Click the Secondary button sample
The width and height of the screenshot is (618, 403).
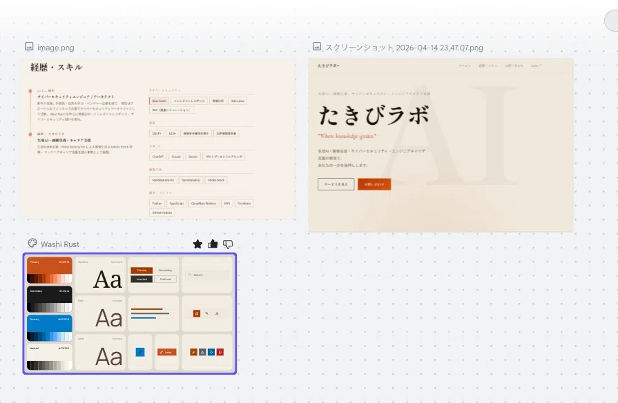coord(165,271)
